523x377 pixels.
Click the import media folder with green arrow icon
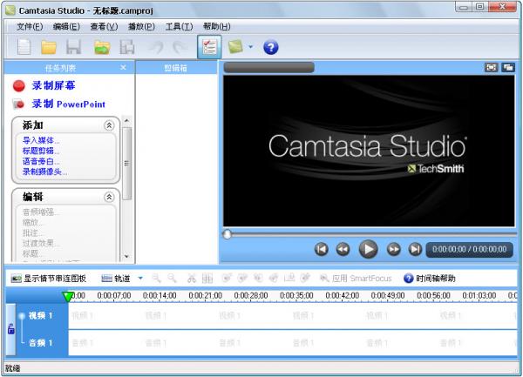pyautogui.click(x=102, y=47)
